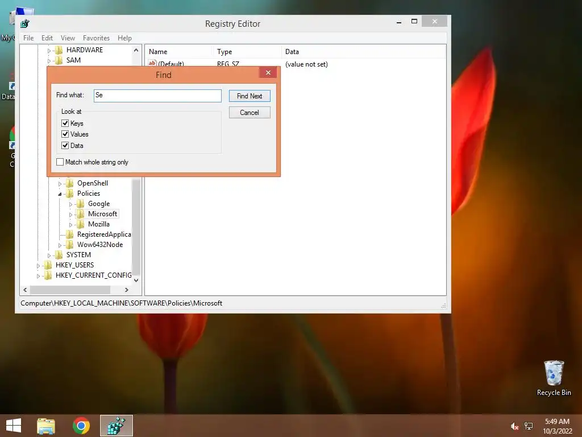Click the RegisteredApplications folder icon
Screen dimensions: 582x437
(x=69, y=234)
